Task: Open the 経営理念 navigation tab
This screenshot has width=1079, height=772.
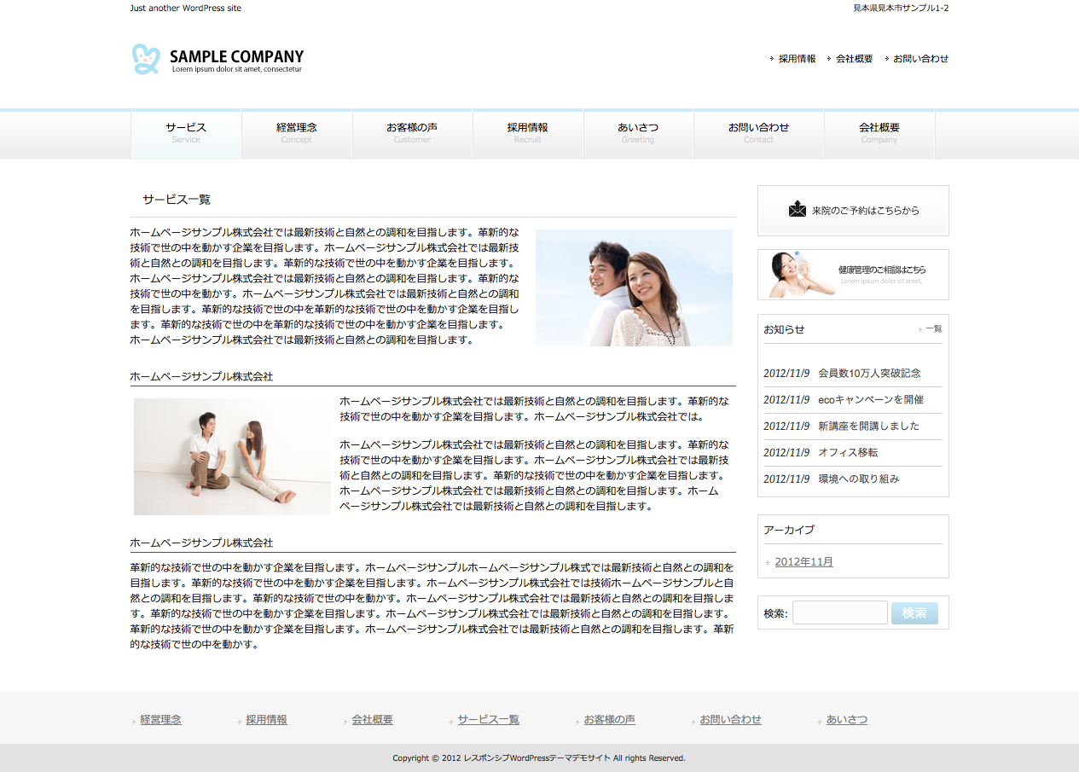Action: tap(297, 134)
